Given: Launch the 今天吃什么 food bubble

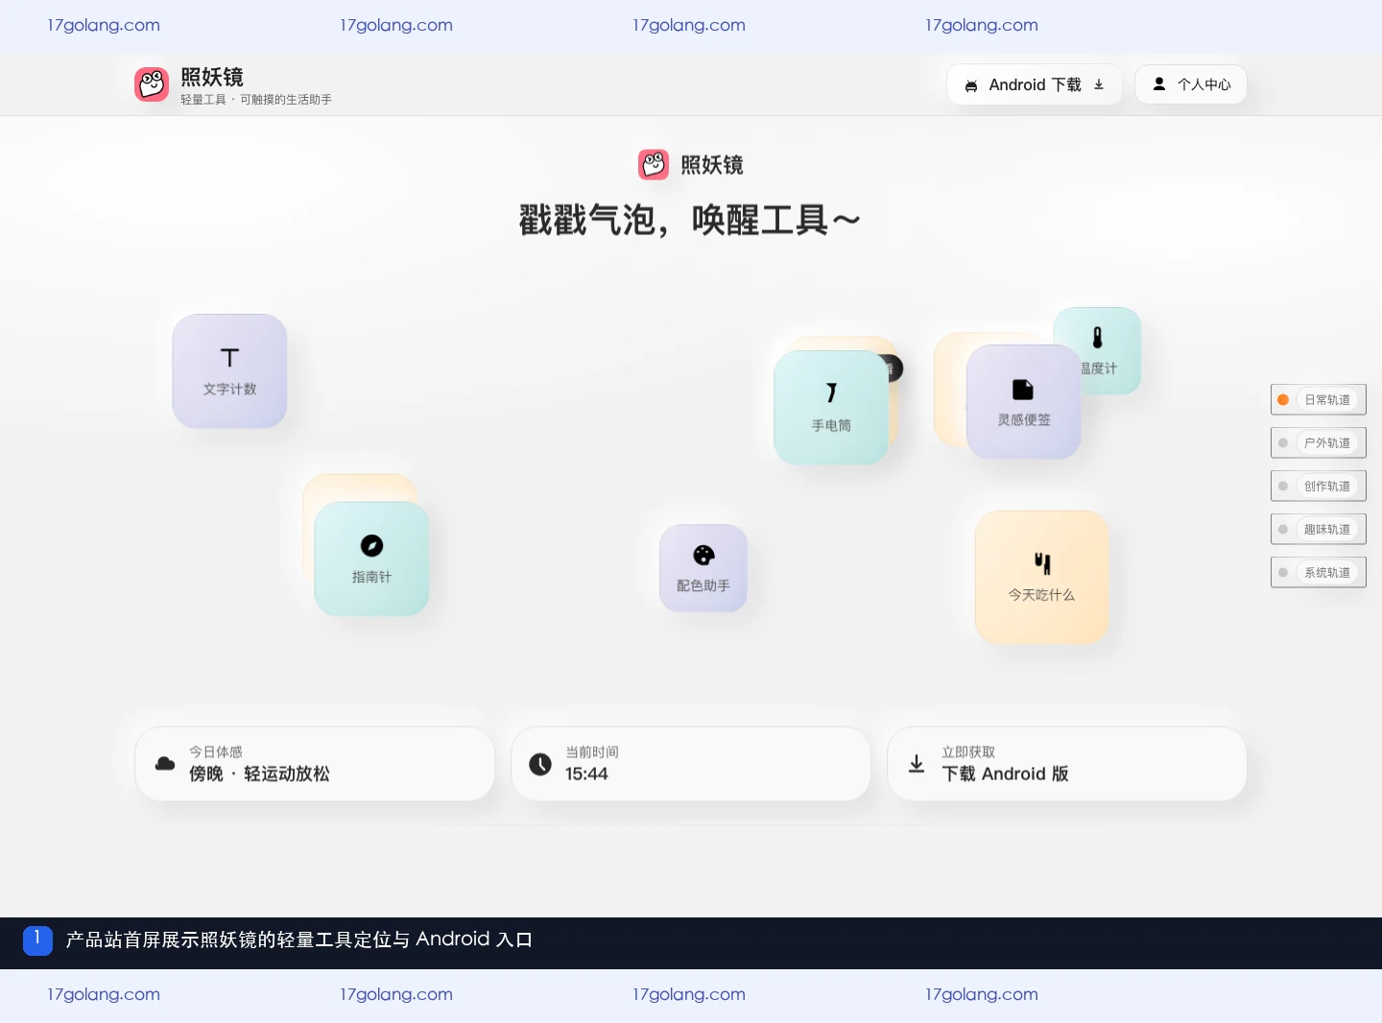Looking at the screenshot, I should (1042, 577).
